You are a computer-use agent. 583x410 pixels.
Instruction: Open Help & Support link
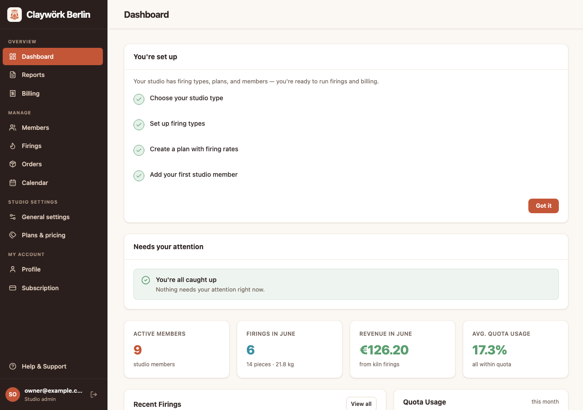point(53,366)
